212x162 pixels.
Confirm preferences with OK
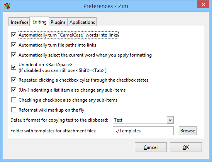186,147
